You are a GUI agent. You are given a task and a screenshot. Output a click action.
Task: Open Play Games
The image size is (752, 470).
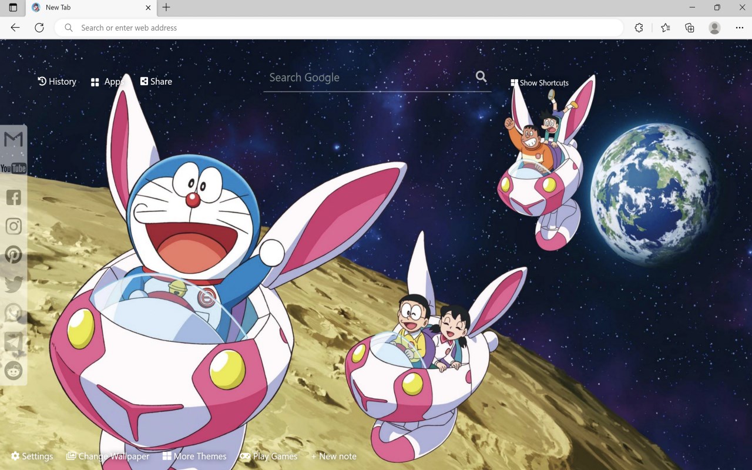268,456
